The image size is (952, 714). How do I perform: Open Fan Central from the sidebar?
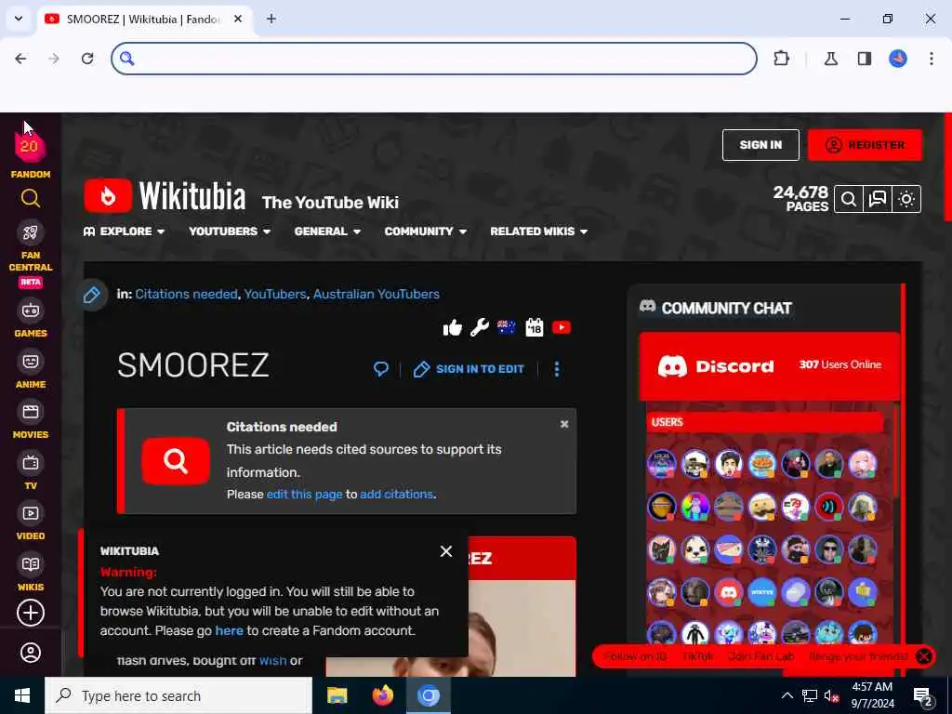click(31, 232)
